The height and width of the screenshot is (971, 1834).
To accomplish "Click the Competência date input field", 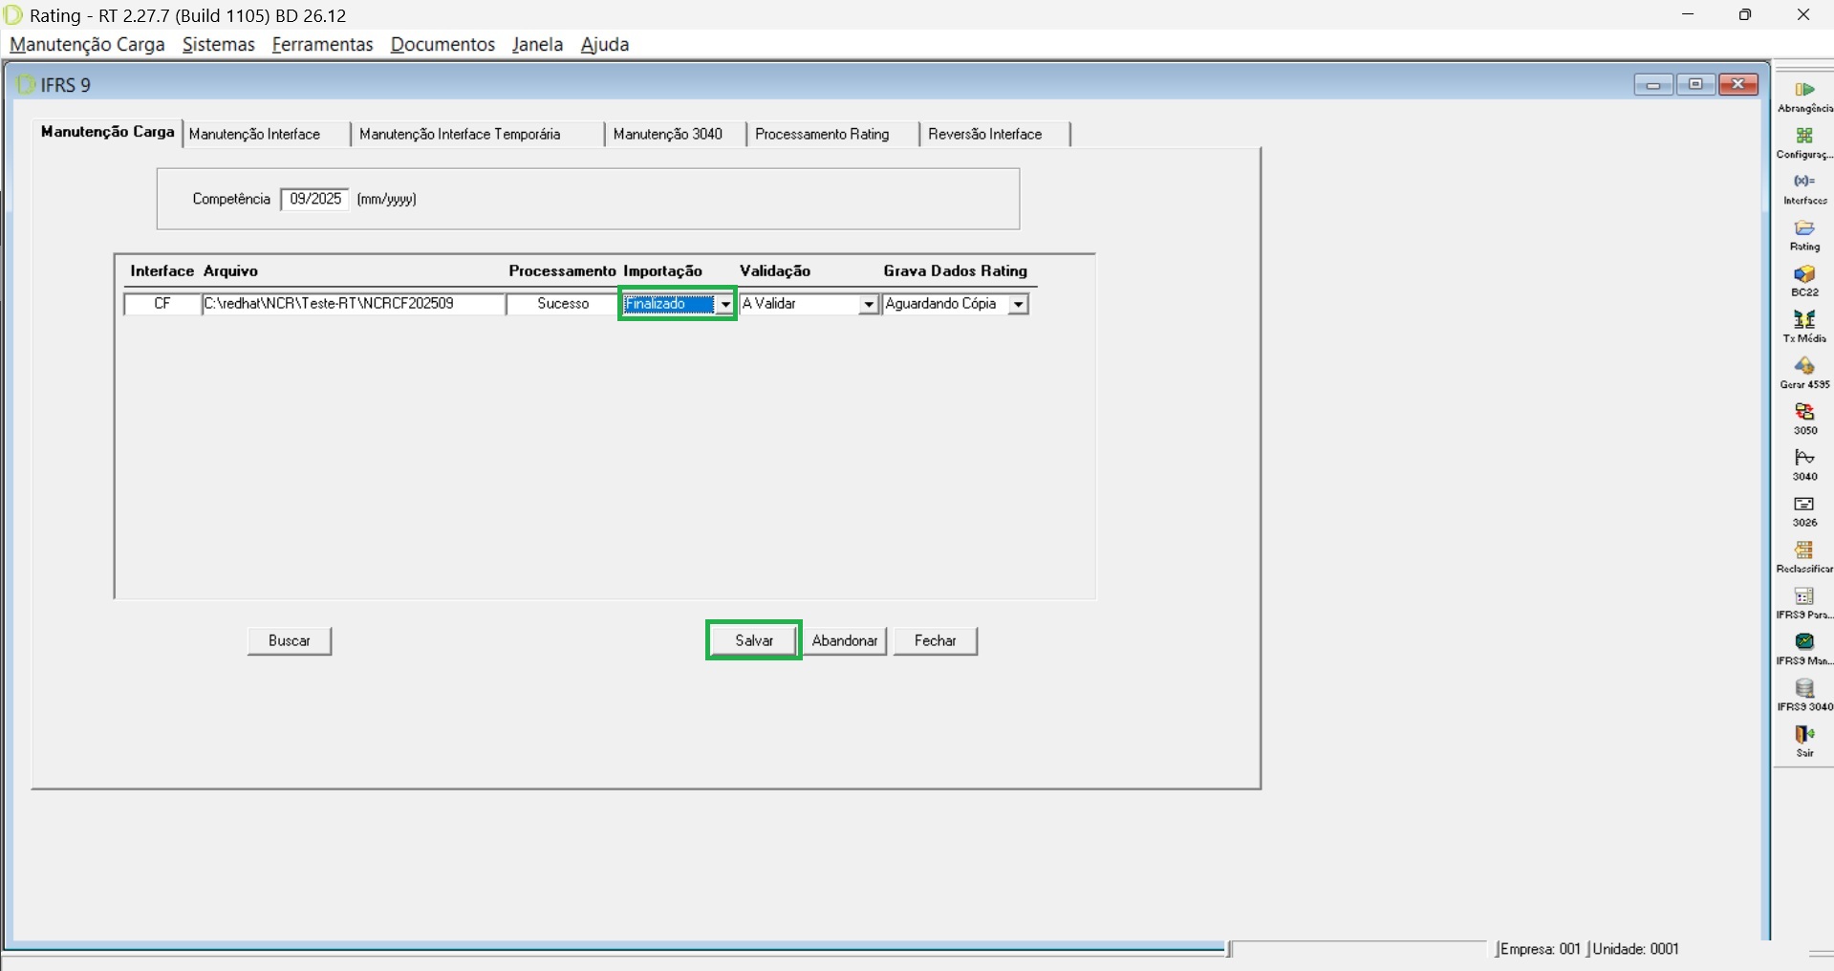I will click(315, 199).
